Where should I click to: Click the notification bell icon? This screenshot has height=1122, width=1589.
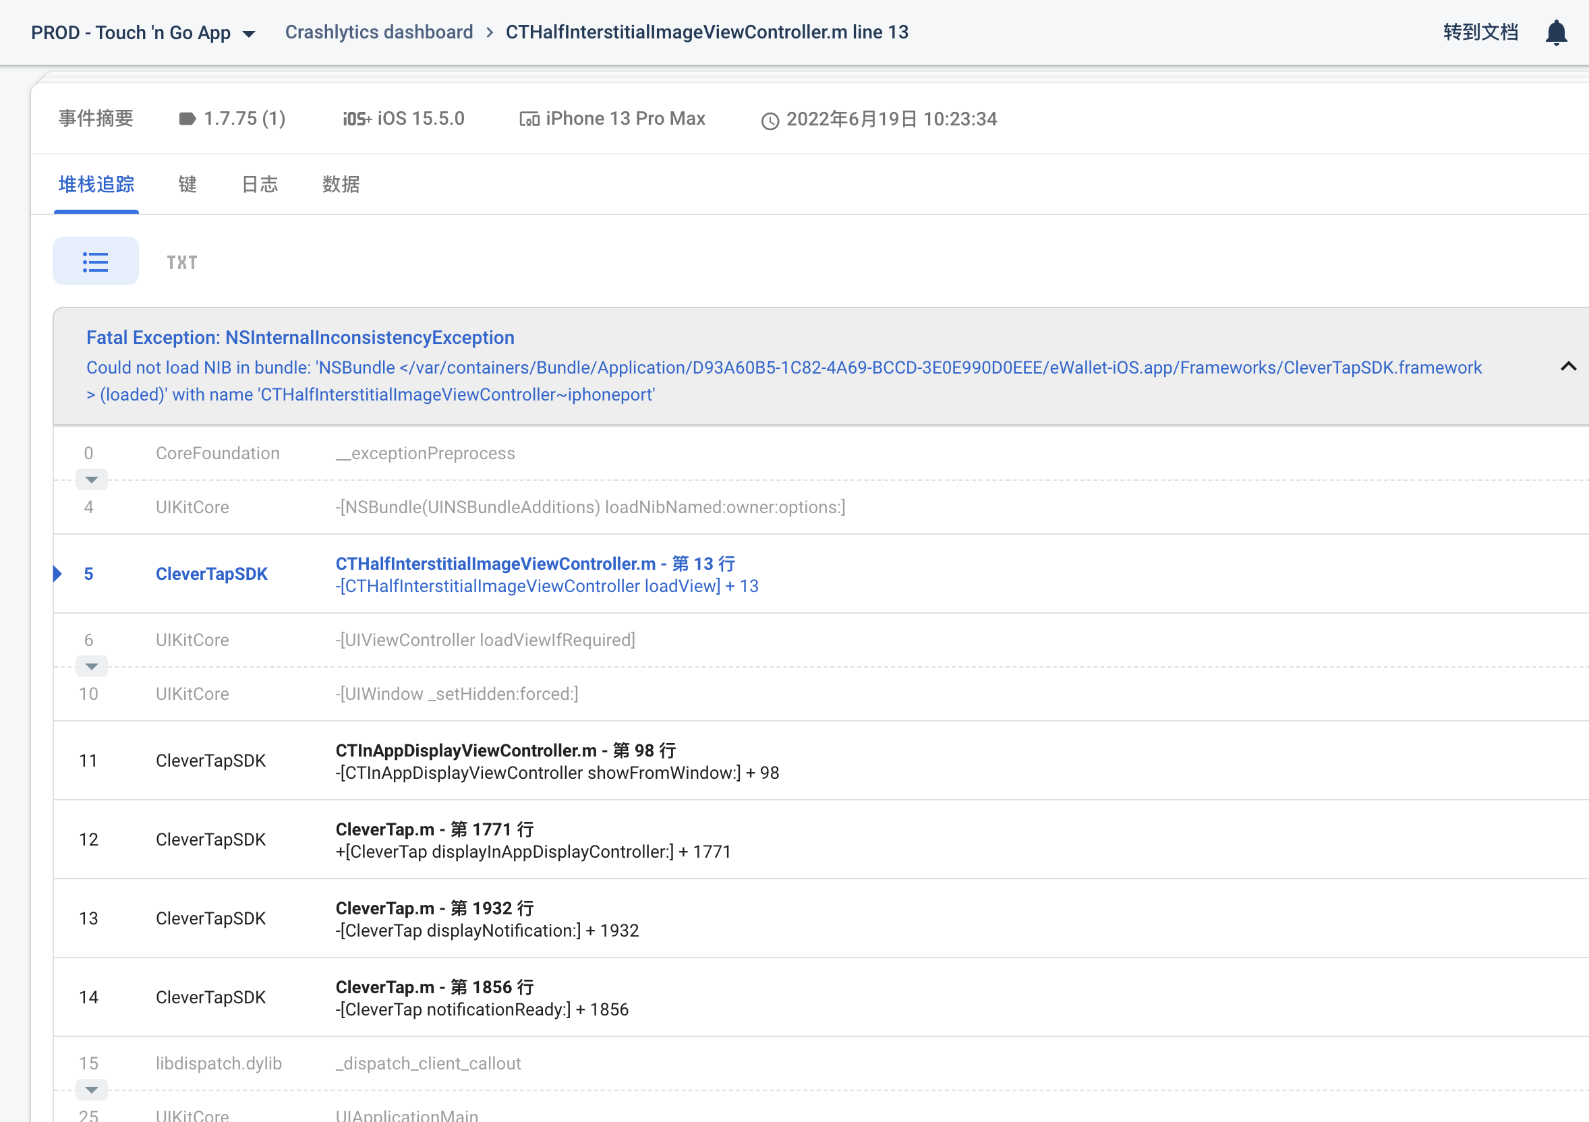[1556, 32]
